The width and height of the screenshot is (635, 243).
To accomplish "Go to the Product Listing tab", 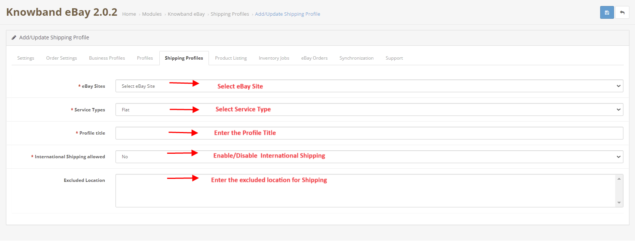I will [231, 58].
